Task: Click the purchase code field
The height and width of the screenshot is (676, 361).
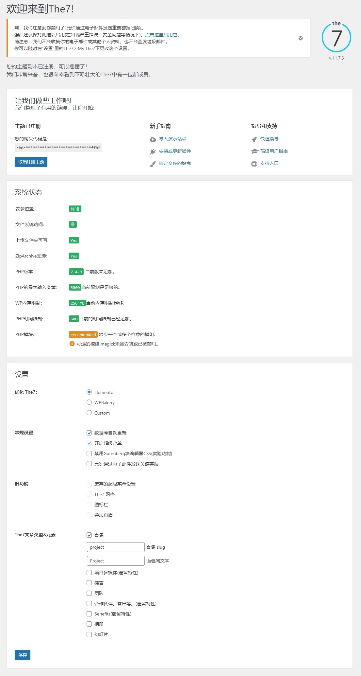Action: coord(58,148)
